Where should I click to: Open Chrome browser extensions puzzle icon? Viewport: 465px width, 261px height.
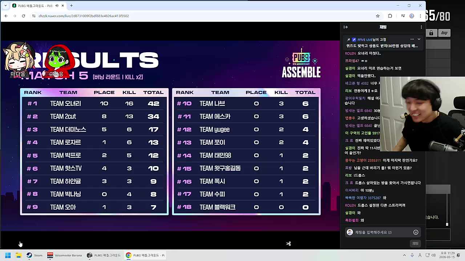(389, 16)
